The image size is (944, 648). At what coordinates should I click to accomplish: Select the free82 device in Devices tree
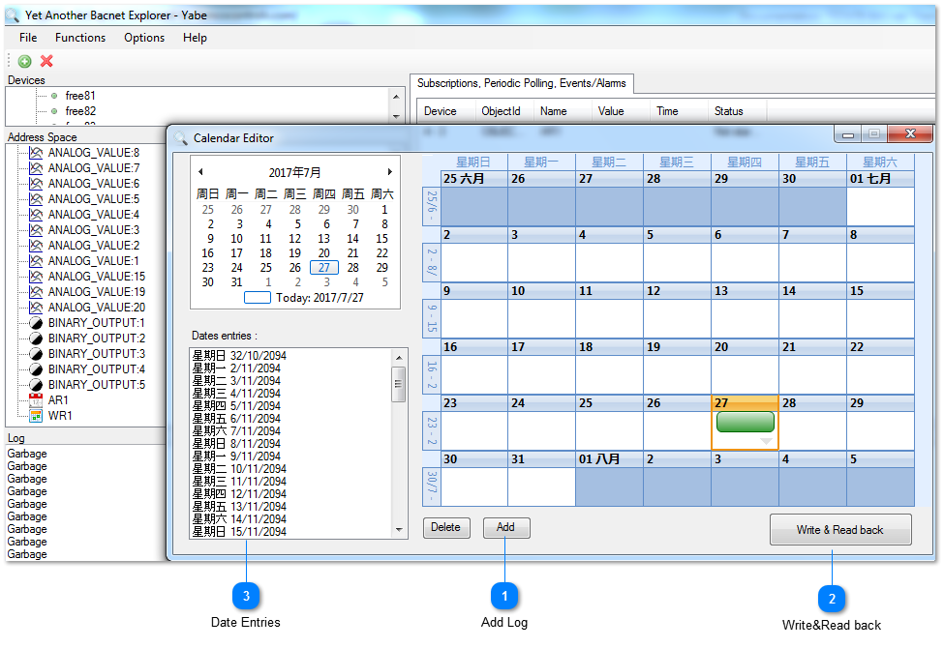[x=80, y=111]
